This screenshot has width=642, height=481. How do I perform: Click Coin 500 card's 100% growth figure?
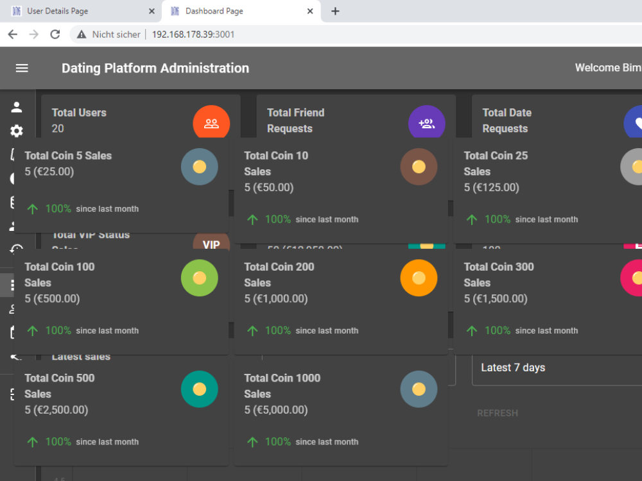[58, 442]
